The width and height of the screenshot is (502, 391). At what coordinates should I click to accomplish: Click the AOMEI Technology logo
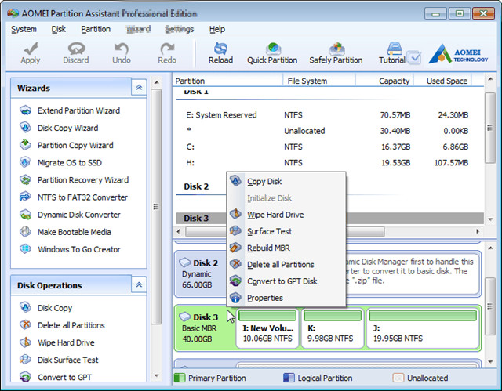[x=458, y=54]
